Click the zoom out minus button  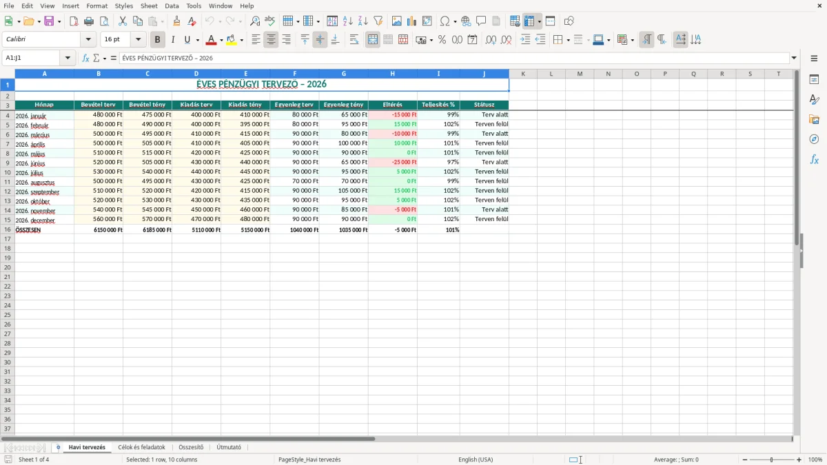pyautogui.click(x=745, y=459)
